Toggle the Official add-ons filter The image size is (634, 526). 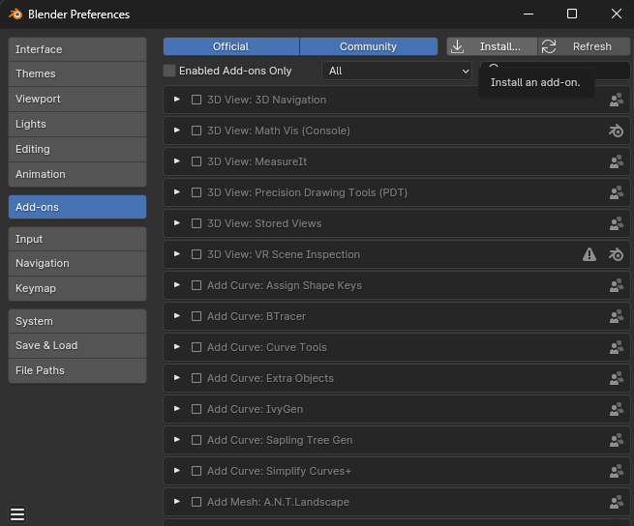[231, 46]
